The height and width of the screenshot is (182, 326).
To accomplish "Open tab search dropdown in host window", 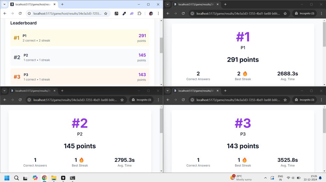I will click(4, 4).
